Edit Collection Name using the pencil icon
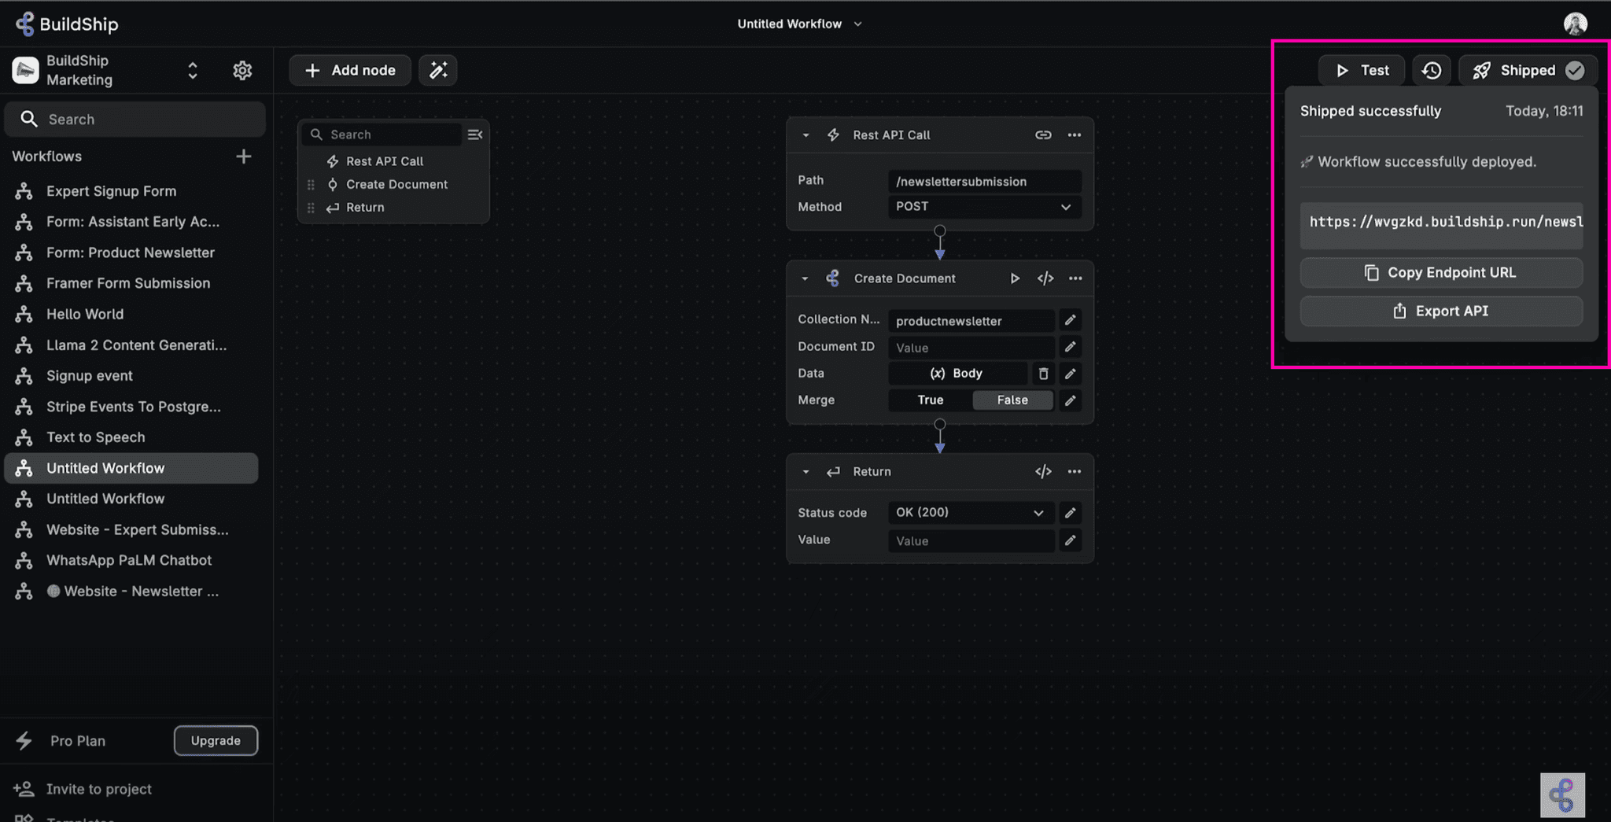Screen dimensions: 1611x822 pos(1070,320)
